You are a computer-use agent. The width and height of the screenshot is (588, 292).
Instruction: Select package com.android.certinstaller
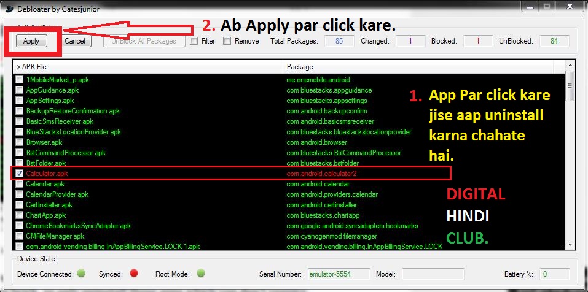point(322,205)
